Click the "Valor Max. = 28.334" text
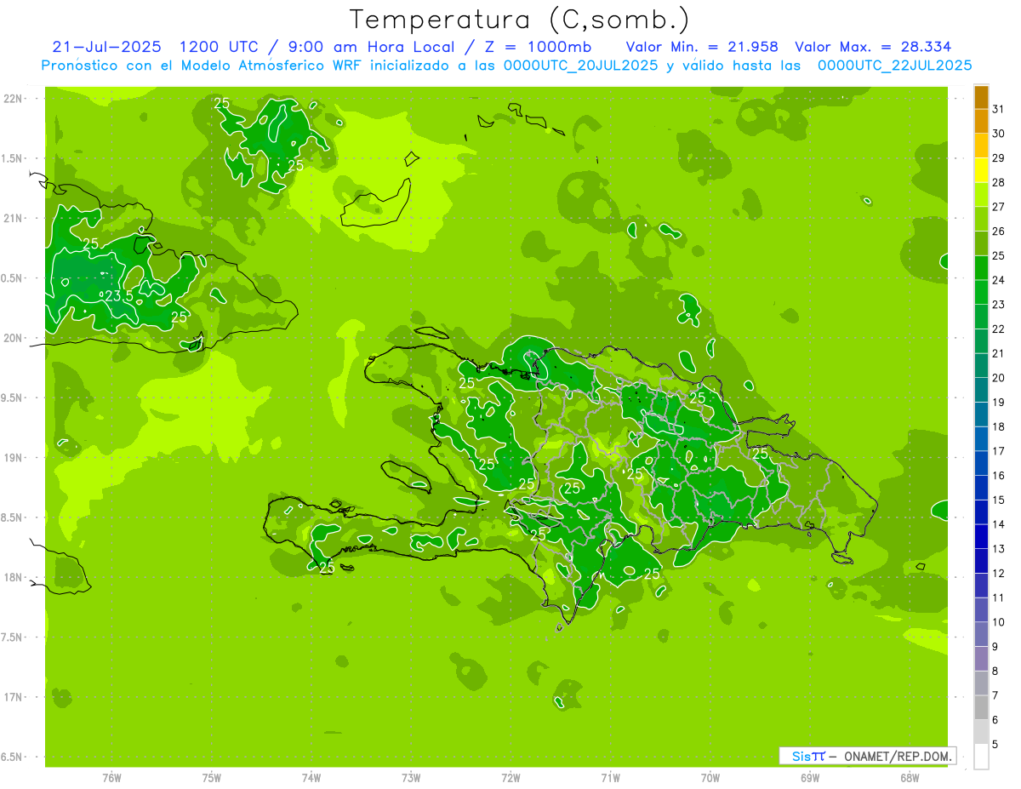The image size is (1021, 789). (x=873, y=47)
